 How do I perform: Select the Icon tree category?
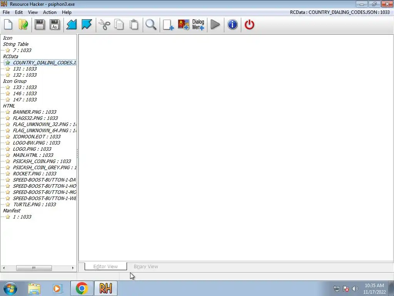8,38
